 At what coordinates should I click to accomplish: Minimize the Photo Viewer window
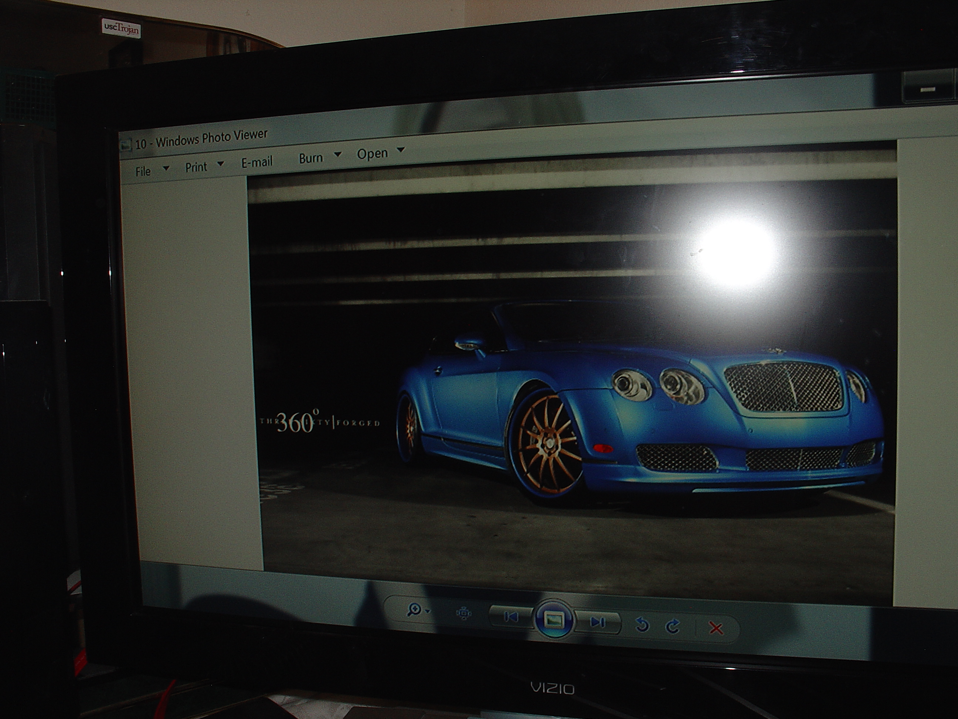(928, 89)
